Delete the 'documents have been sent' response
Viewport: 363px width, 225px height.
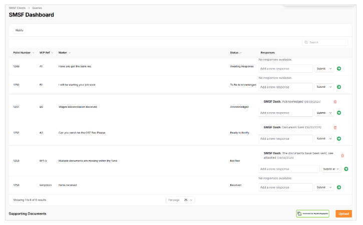point(342,156)
